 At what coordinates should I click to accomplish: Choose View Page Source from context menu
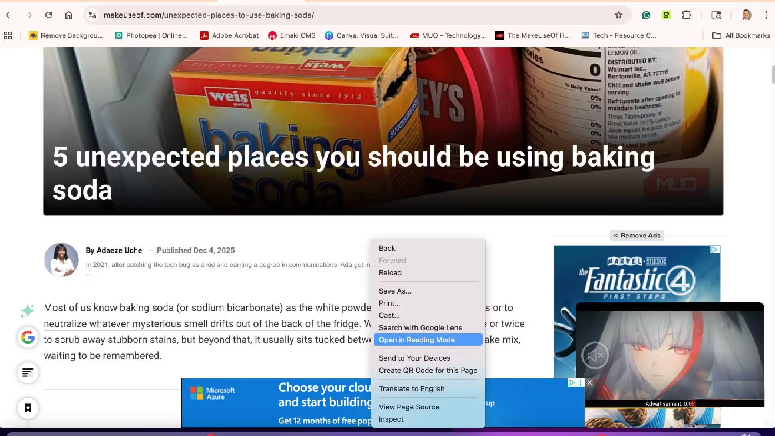pos(409,407)
